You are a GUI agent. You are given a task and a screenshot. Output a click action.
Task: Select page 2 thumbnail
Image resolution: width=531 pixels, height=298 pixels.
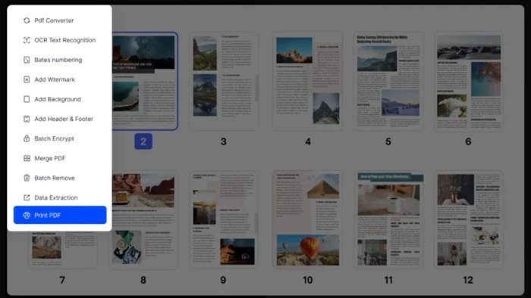click(145, 81)
